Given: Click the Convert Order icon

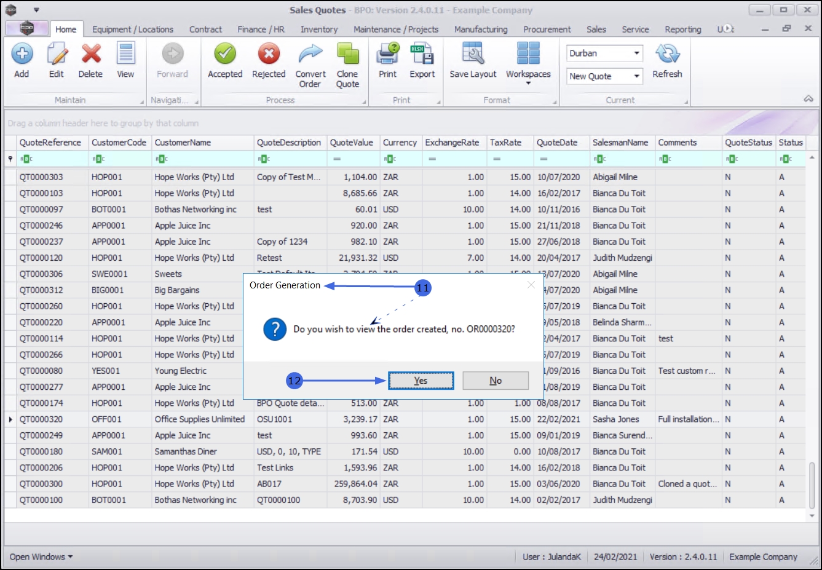Looking at the screenshot, I should coord(310,55).
